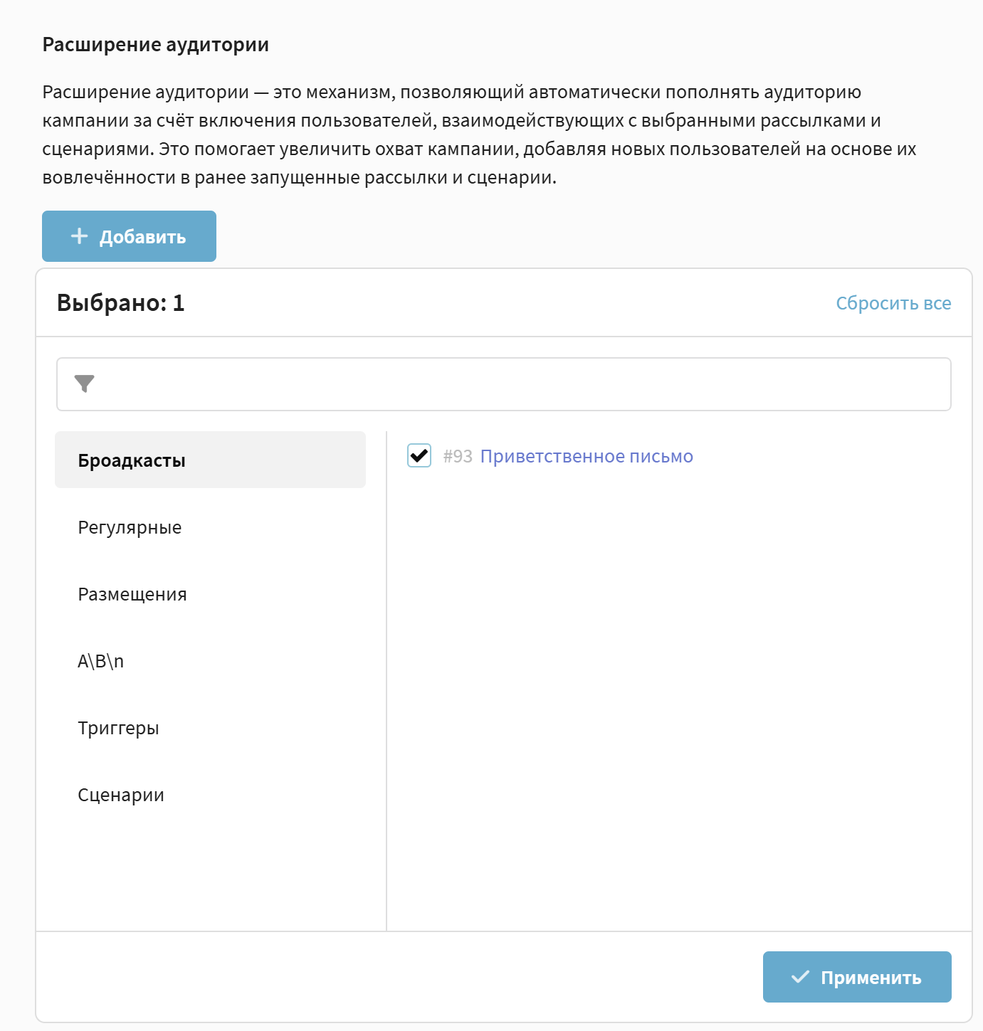983x1031 pixels.
Task: Click the Выбрано: 1 counter heading
Action: pyautogui.click(x=121, y=303)
